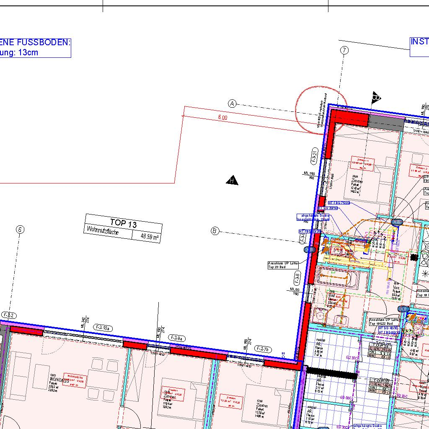Click the red 6.00 dimension text
Viewport: 429px width, 429px height.
(x=222, y=118)
